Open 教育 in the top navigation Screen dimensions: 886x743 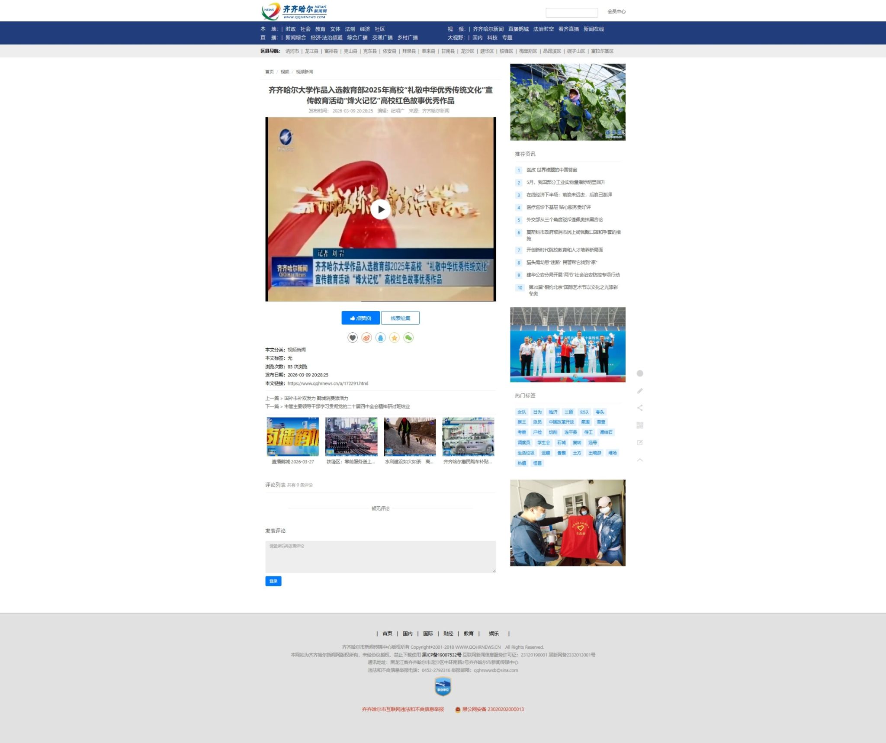tap(320, 29)
